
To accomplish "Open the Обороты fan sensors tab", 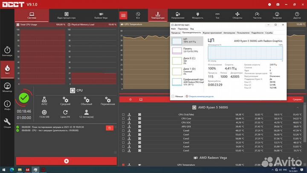I will click(237, 15).
